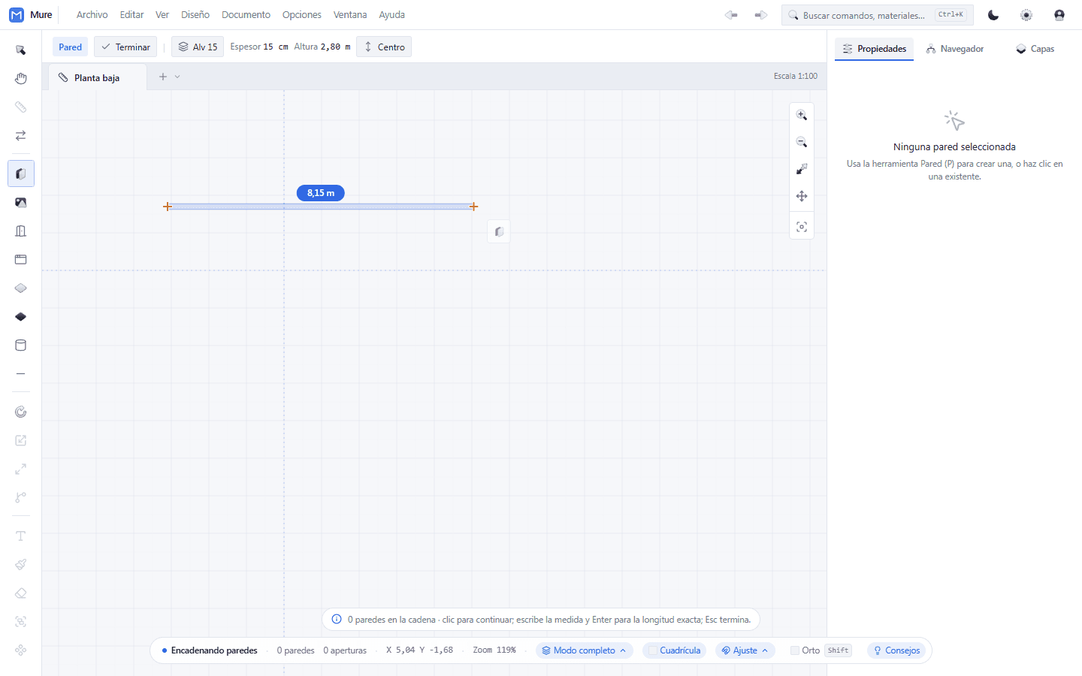
Task: Click the canvas move arrows icon
Action: coord(802,196)
